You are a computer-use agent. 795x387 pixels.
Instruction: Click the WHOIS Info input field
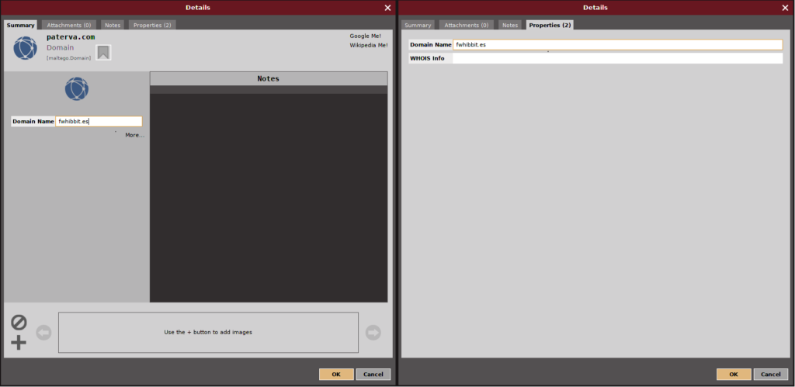coord(617,58)
